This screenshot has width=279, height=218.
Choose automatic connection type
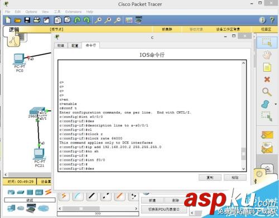(64, 196)
